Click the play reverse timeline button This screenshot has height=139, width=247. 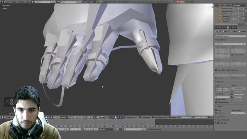point(90,129)
